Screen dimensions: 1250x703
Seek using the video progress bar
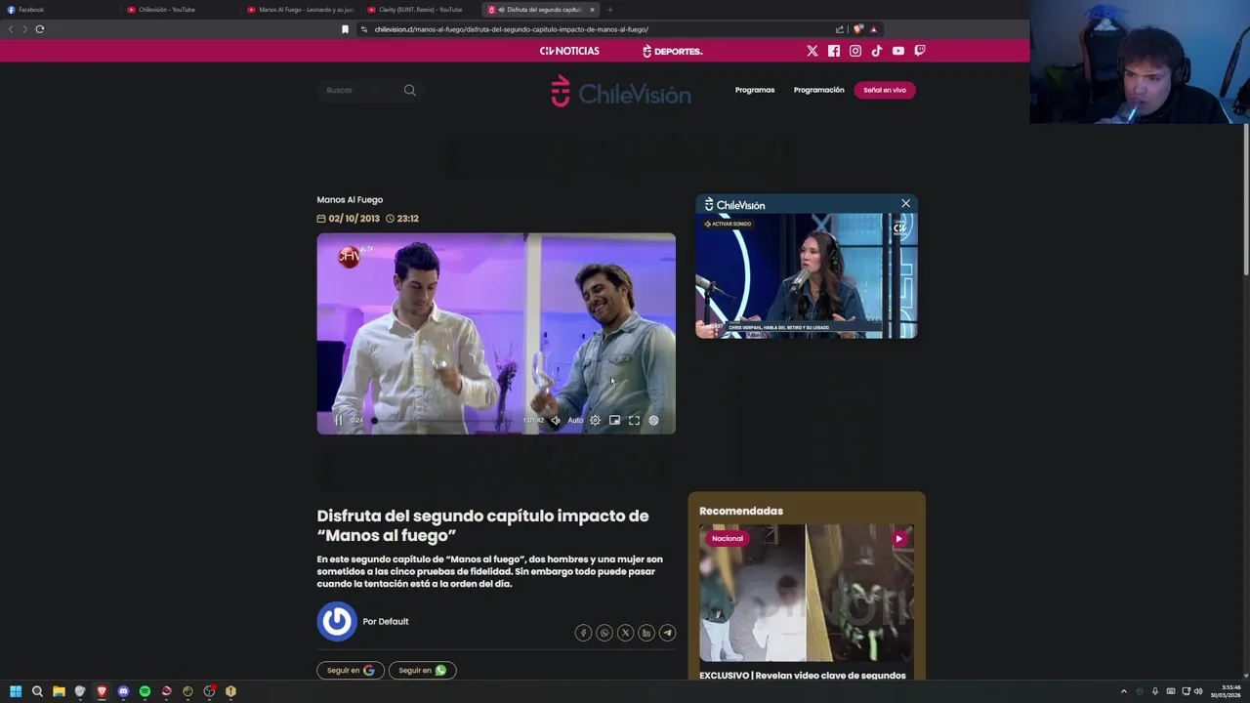pyautogui.click(x=444, y=421)
